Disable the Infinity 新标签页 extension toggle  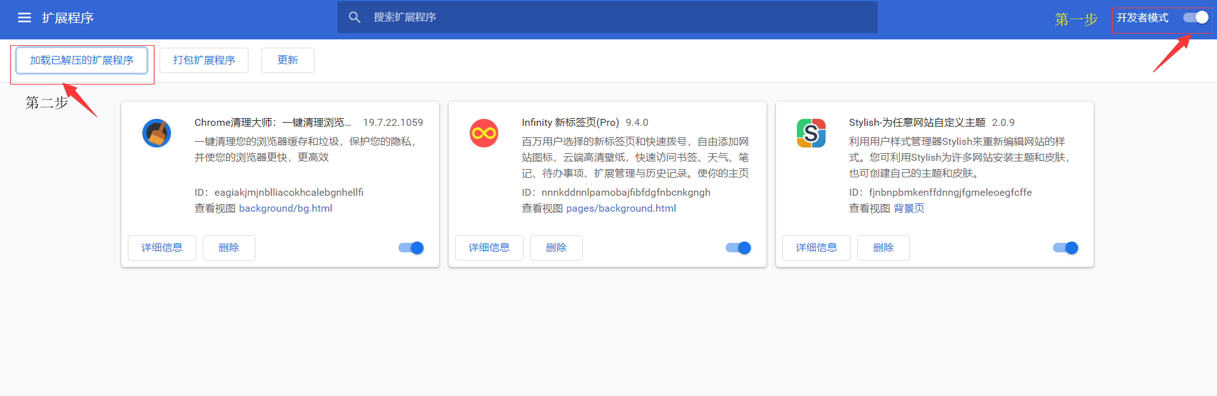(x=738, y=248)
